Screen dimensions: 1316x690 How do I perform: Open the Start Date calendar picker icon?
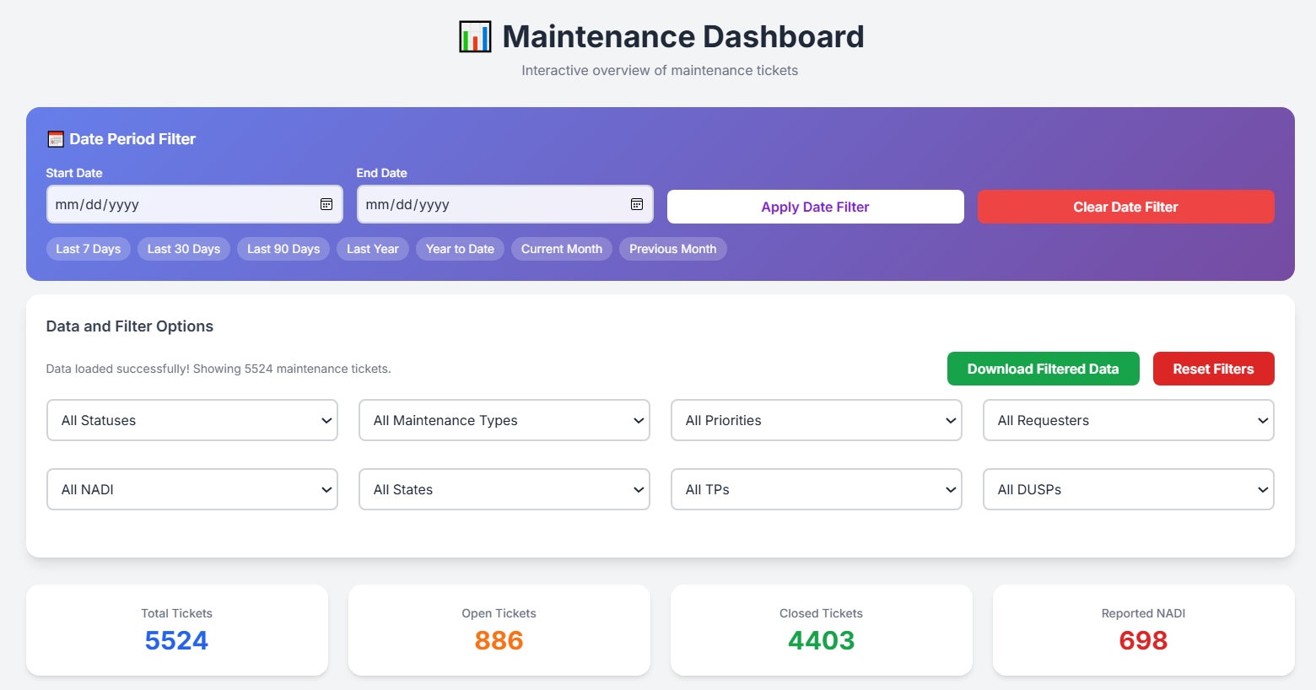tap(326, 204)
